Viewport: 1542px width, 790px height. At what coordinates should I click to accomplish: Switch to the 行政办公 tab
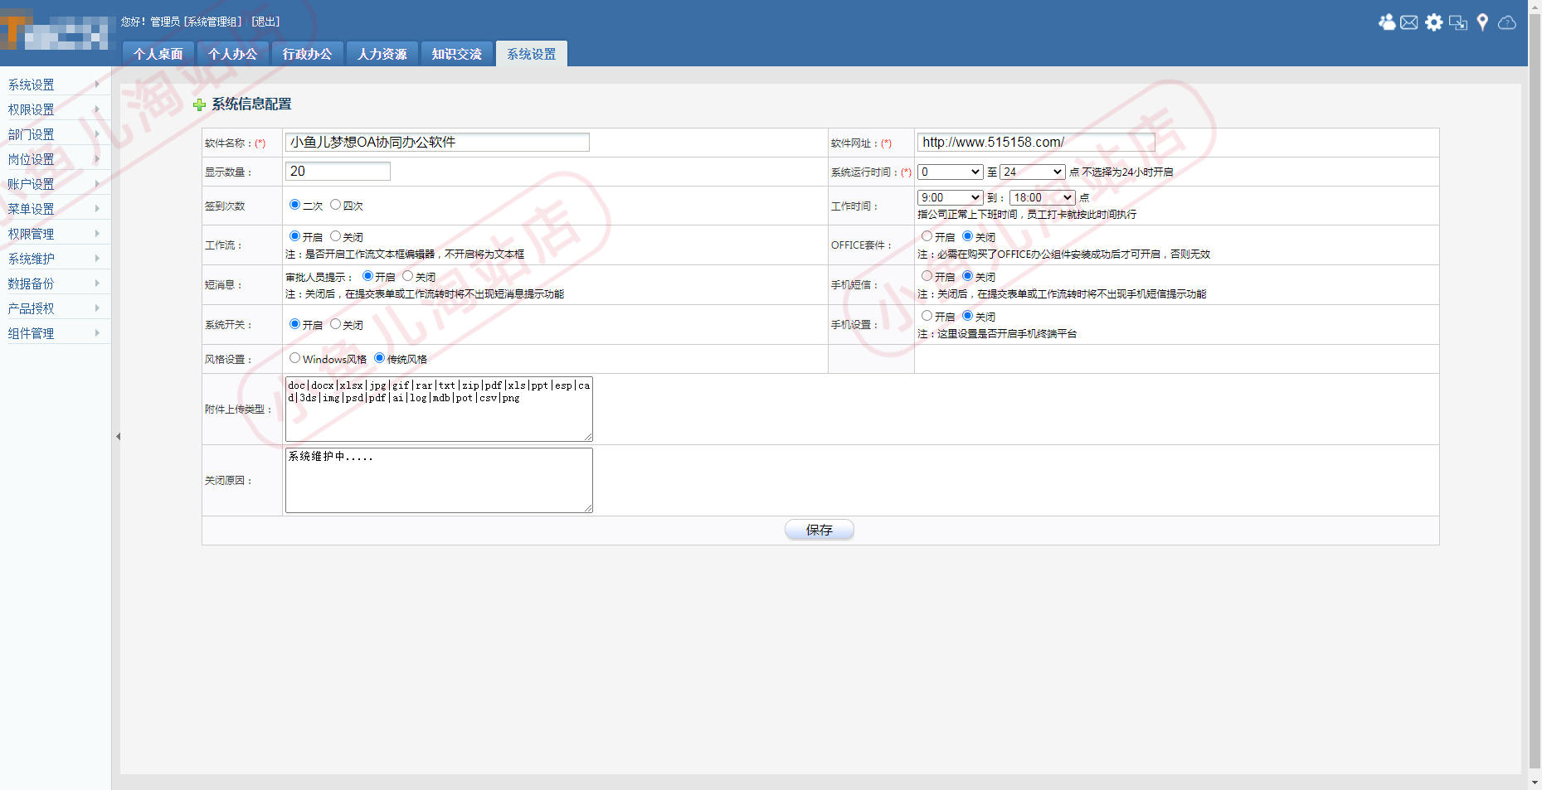[308, 54]
